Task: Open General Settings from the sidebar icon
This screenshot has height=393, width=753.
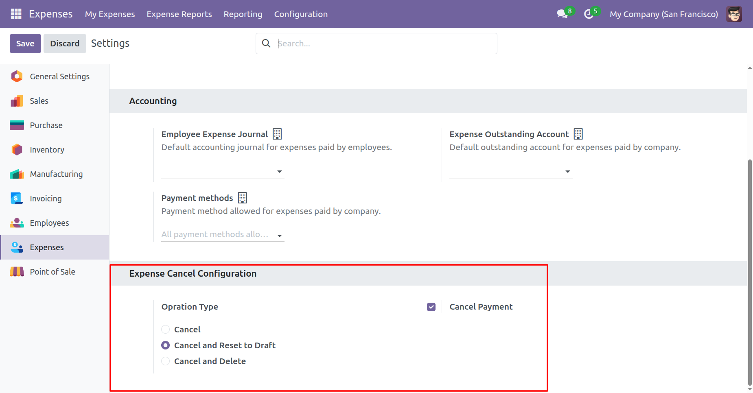Action: 17,76
